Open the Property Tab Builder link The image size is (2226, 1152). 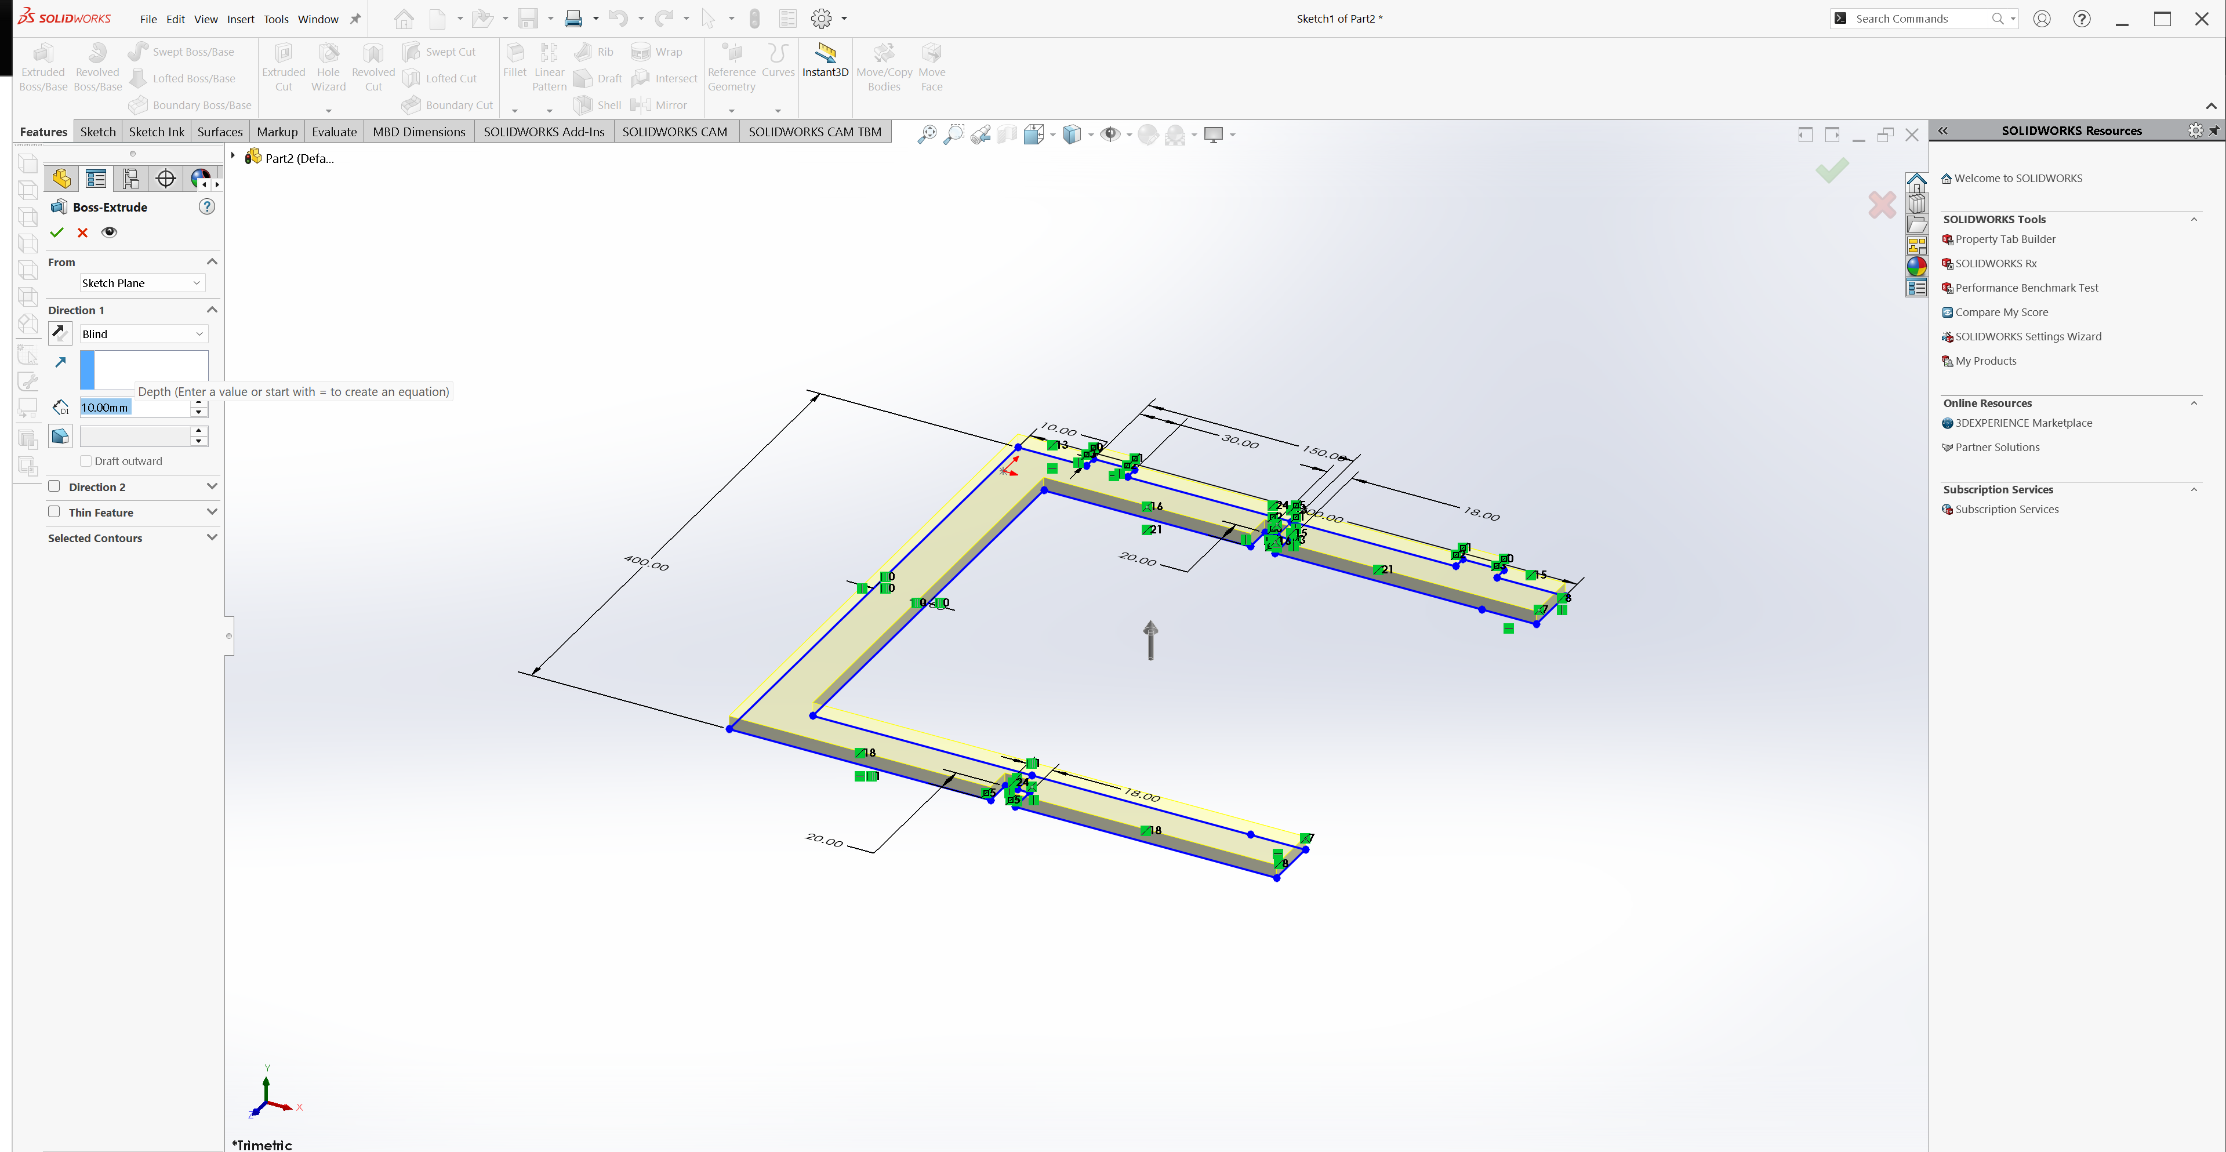[x=2005, y=239]
